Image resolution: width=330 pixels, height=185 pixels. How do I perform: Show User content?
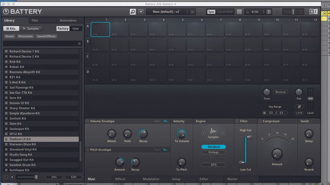76,29
